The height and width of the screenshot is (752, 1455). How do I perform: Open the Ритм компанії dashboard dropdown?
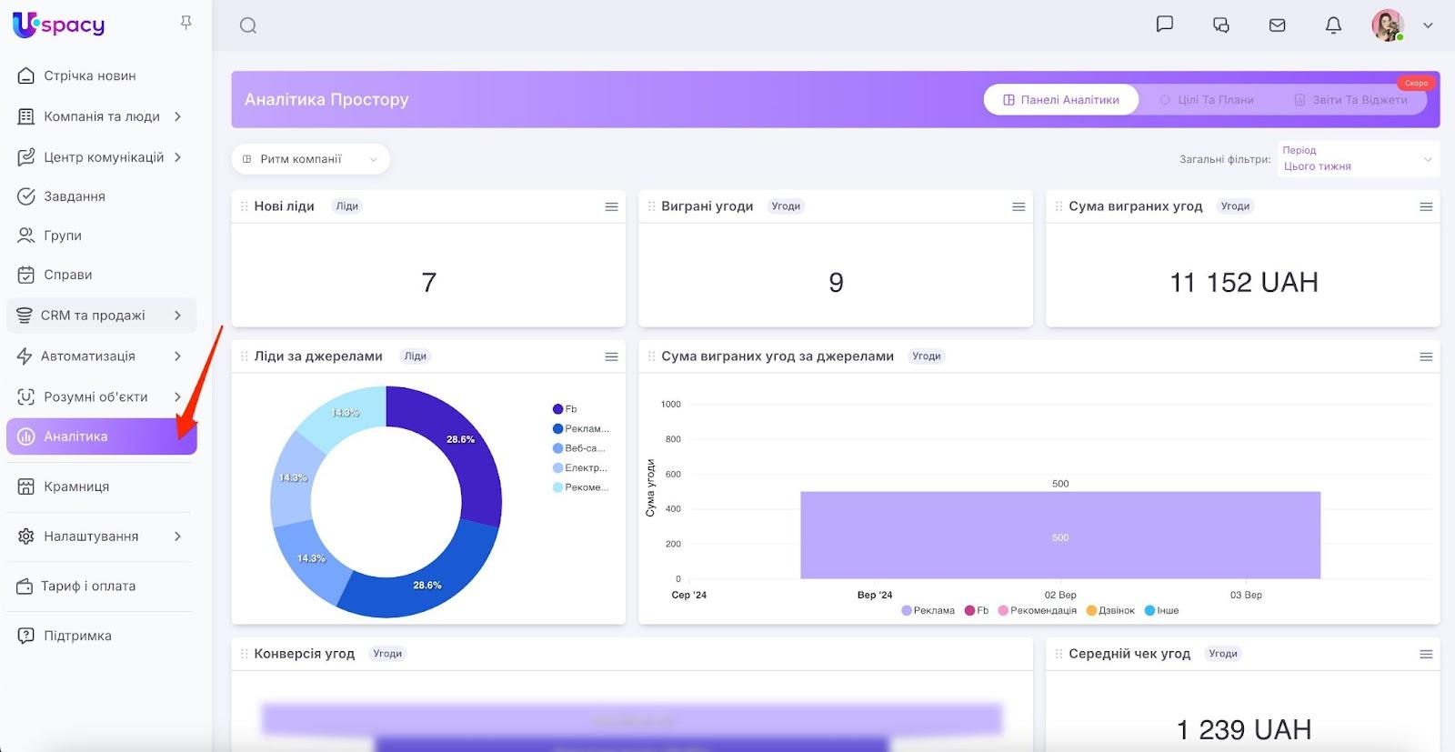pos(310,159)
